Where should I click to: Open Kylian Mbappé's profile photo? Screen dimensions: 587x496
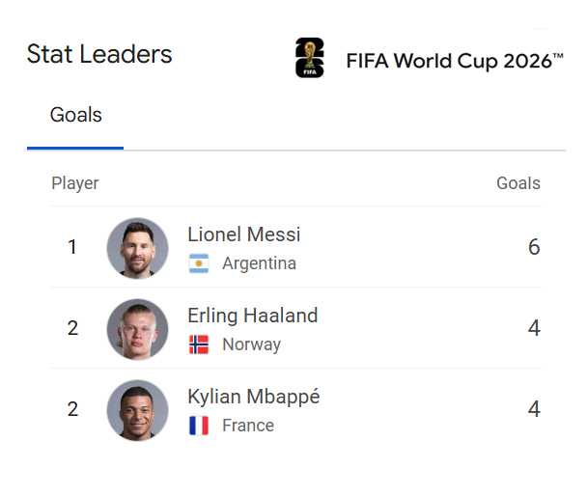point(137,410)
